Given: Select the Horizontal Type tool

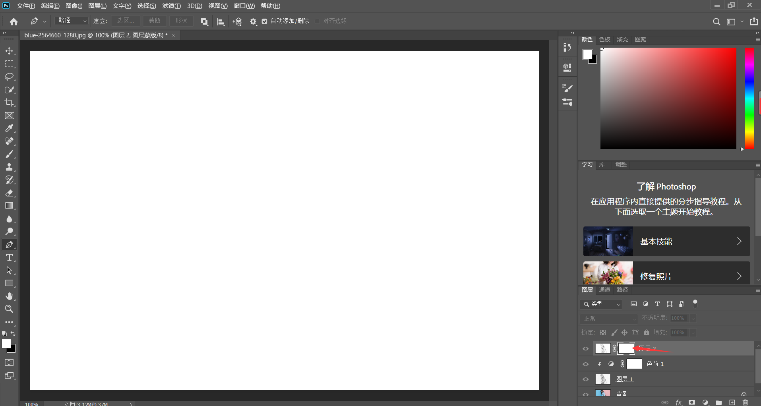Looking at the screenshot, I should point(9,257).
